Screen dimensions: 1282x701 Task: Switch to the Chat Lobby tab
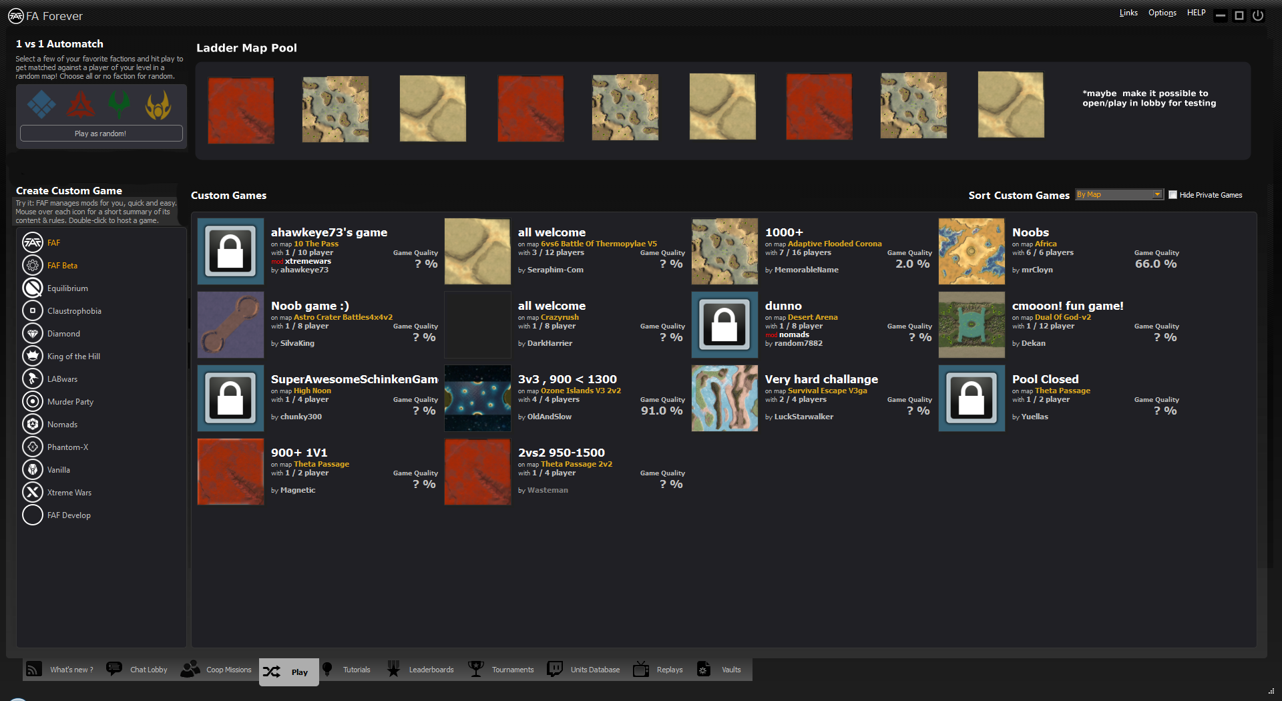click(x=138, y=670)
